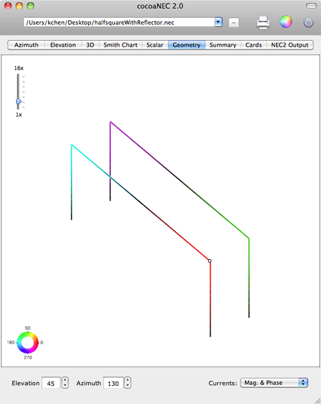Open the NEC2 Output tab

290,45
